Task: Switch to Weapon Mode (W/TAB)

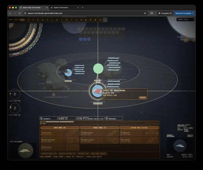Action: tap(139, 128)
